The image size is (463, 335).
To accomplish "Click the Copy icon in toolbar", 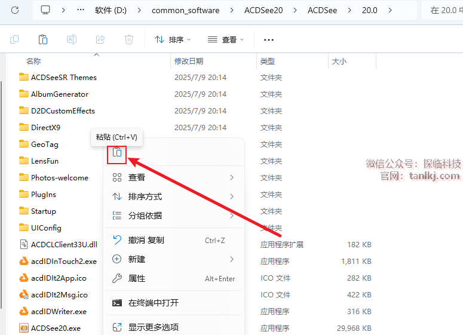I will (14, 39).
